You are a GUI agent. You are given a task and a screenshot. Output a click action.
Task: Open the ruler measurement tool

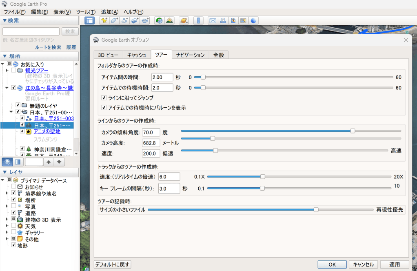coord(197,20)
